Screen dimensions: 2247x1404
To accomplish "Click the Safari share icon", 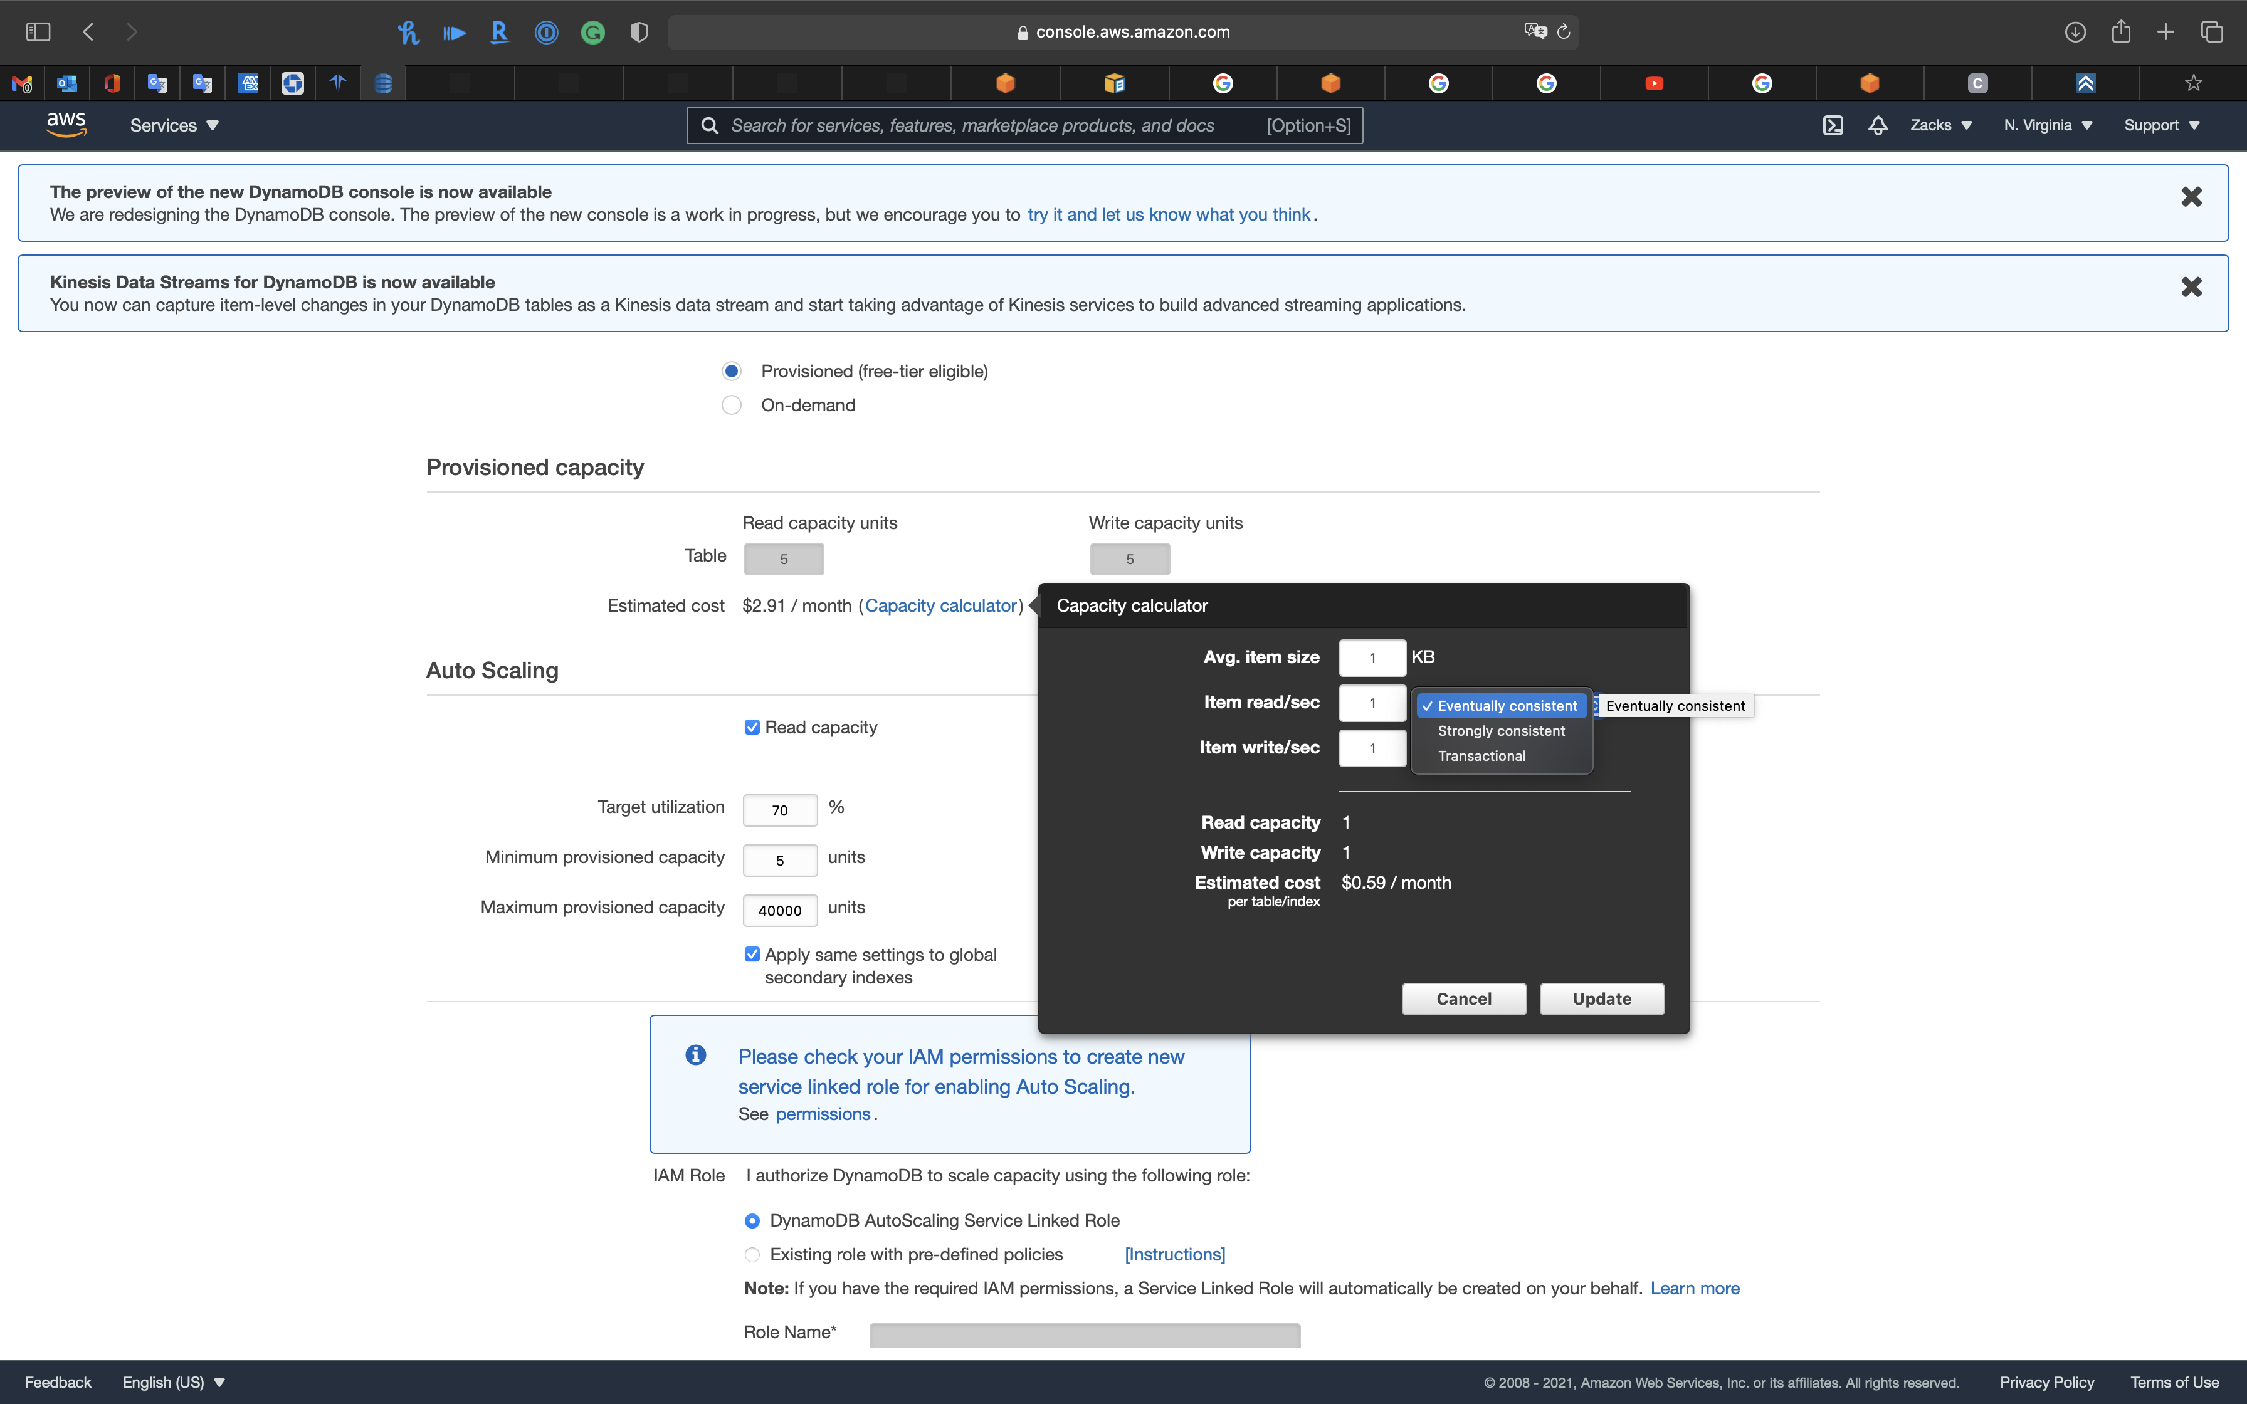I will [x=2121, y=31].
